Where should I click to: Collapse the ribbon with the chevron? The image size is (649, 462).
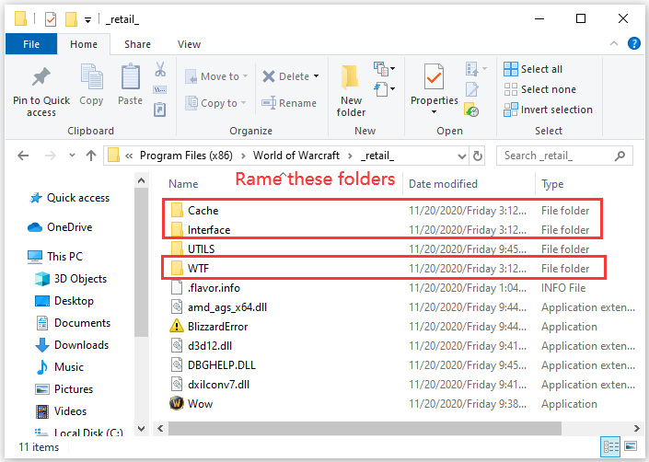[614, 43]
